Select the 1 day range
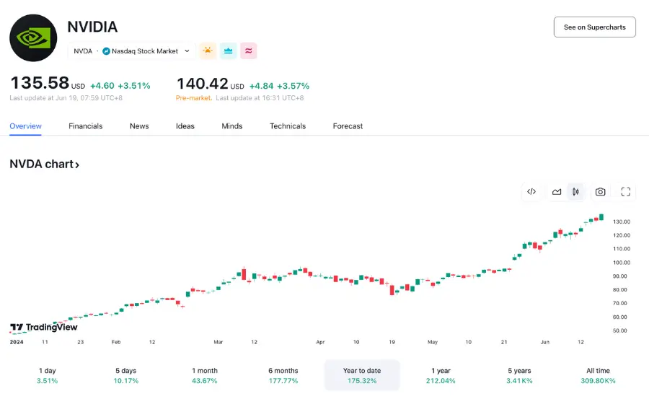The width and height of the screenshot is (649, 404). tap(47, 375)
